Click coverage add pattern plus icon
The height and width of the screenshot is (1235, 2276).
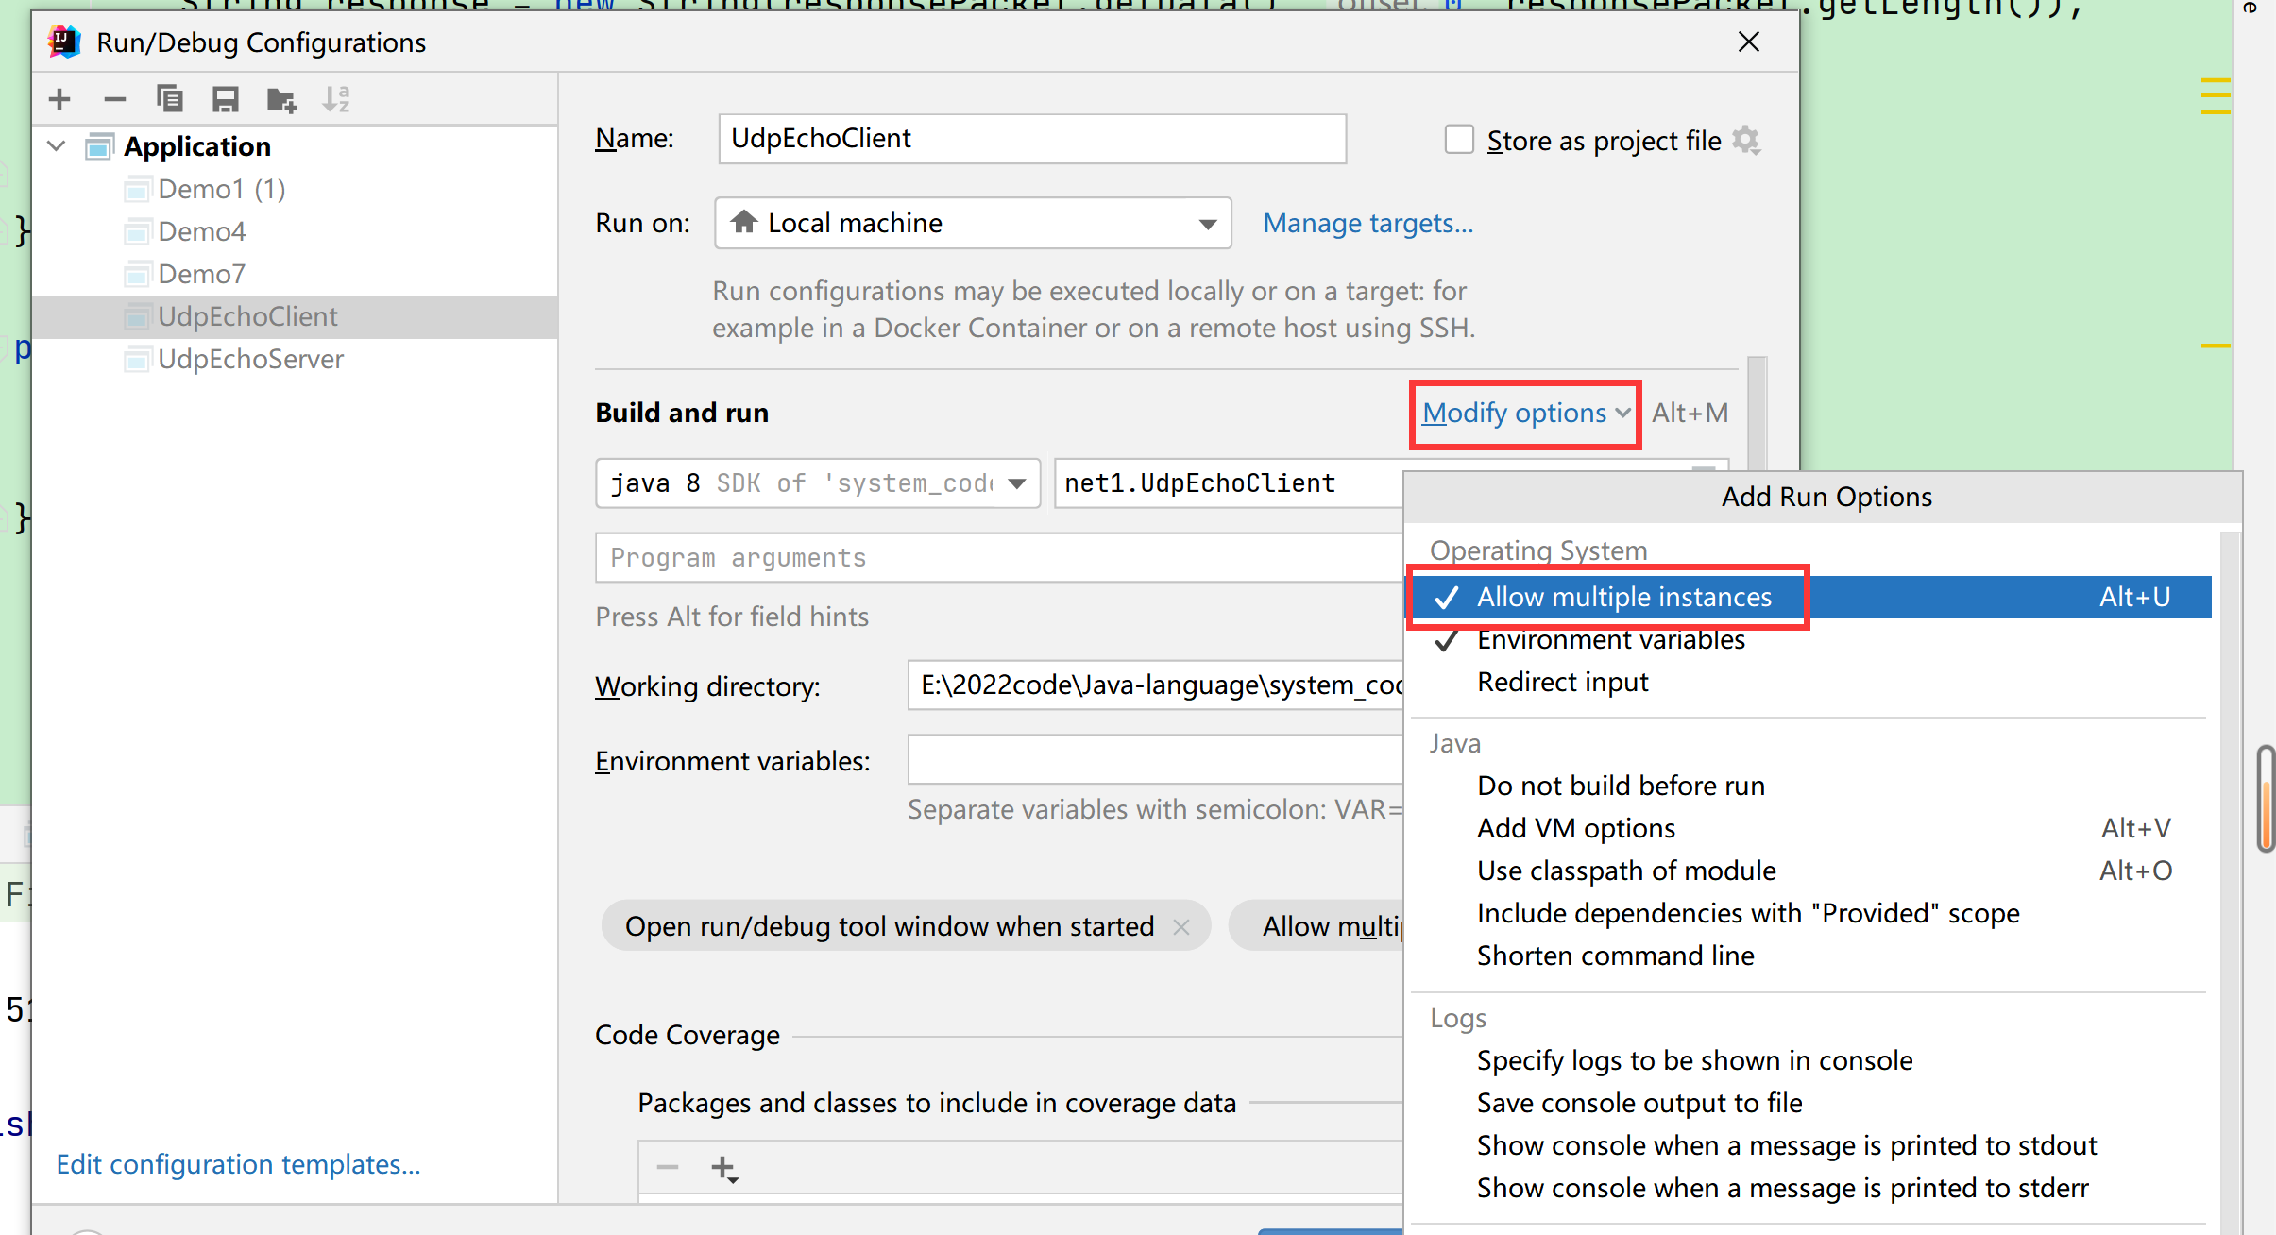click(723, 1169)
